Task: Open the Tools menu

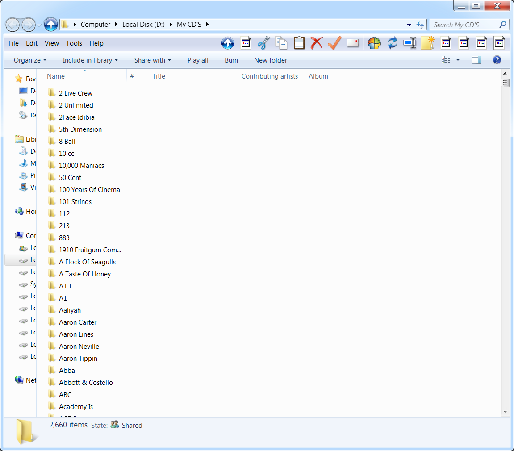Action: [74, 43]
